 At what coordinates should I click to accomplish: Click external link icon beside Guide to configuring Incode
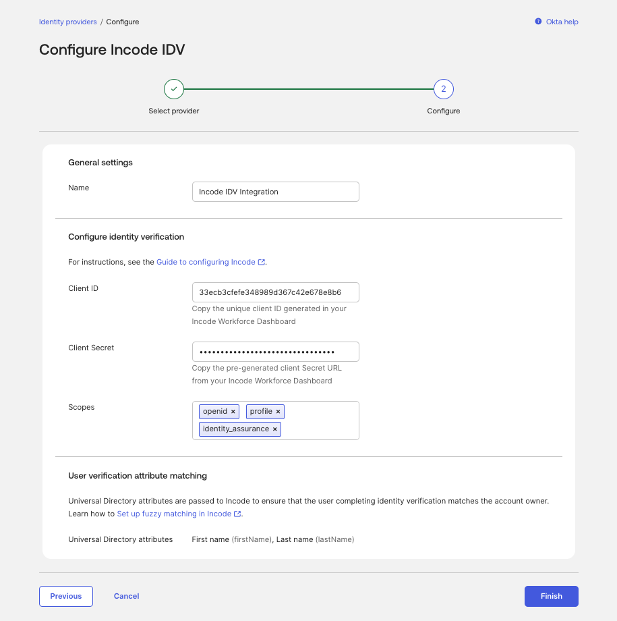(x=261, y=262)
